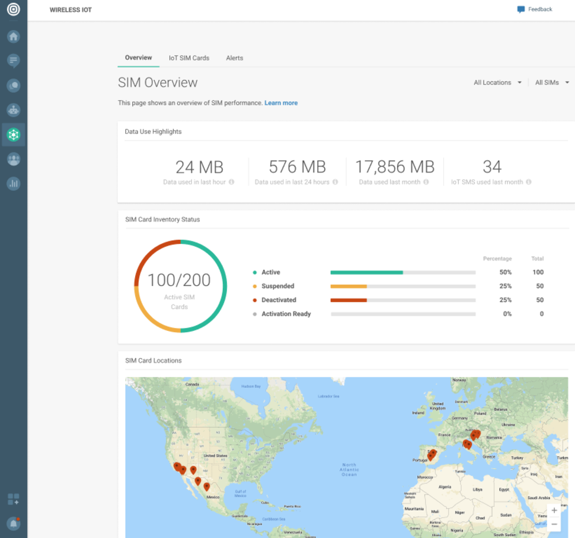Screen dimensions: 575x538
Task: Click the robot bot icon in sidebar
Action: 13,110
